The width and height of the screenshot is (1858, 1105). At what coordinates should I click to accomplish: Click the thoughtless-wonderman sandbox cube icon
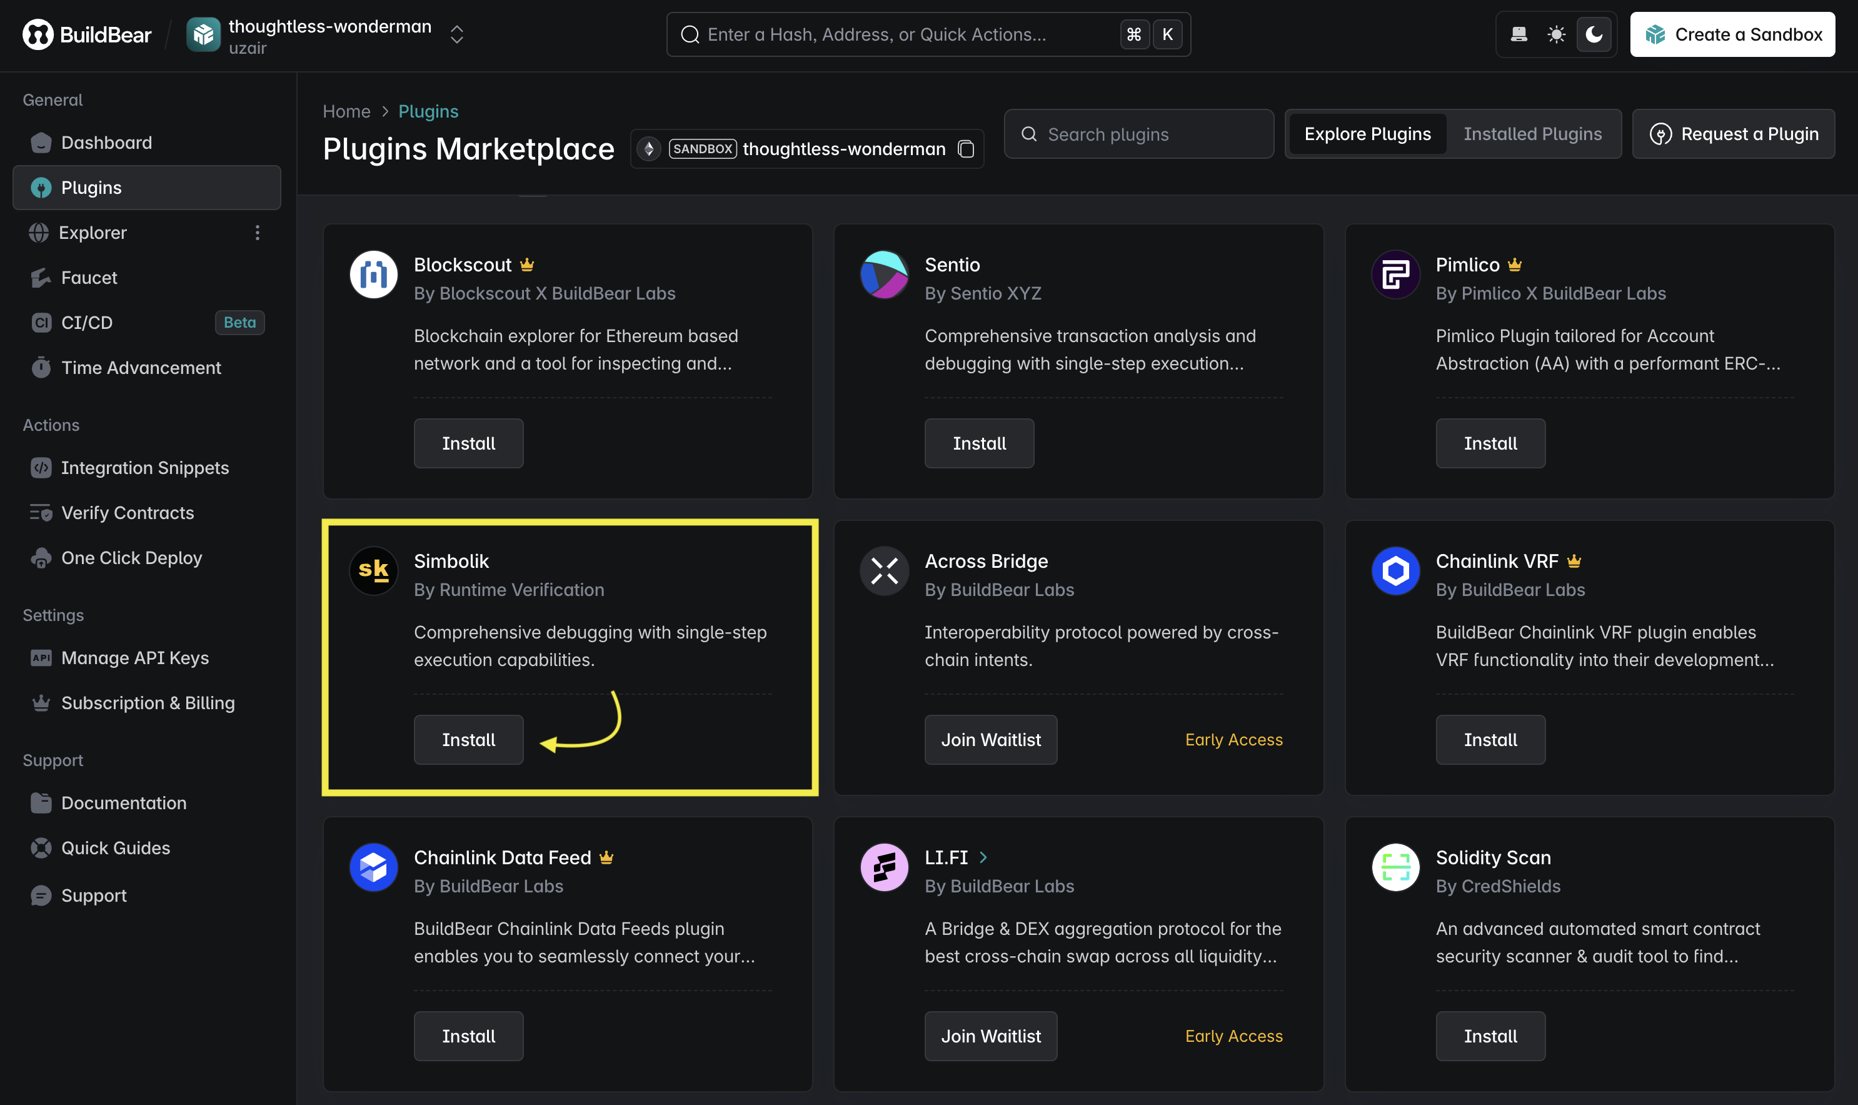[x=203, y=34]
